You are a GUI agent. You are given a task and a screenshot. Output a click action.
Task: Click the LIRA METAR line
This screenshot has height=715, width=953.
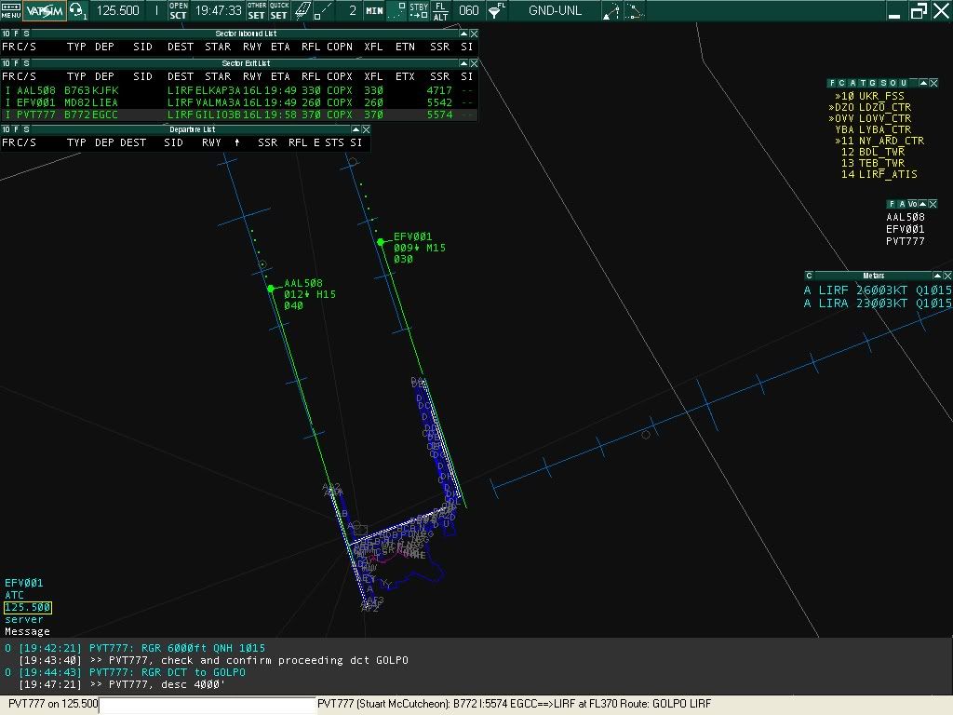pyautogui.click(x=878, y=304)
